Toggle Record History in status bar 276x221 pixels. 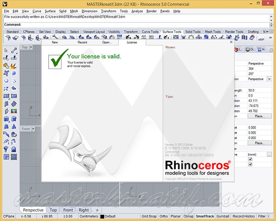(x=244, y=216)
